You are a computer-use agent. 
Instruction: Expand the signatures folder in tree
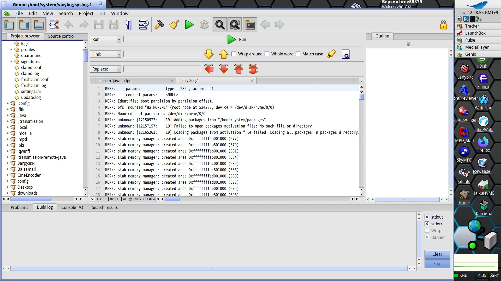click(x=11, y=62)
